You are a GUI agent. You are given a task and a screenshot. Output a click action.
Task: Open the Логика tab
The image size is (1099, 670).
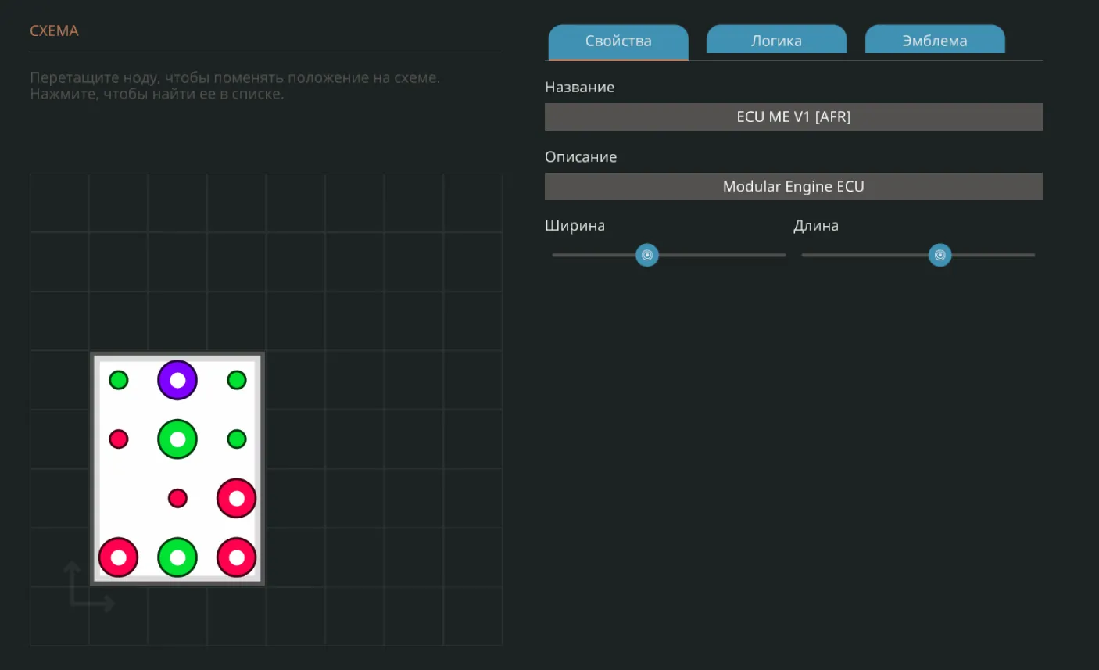[x=776, y=41]
